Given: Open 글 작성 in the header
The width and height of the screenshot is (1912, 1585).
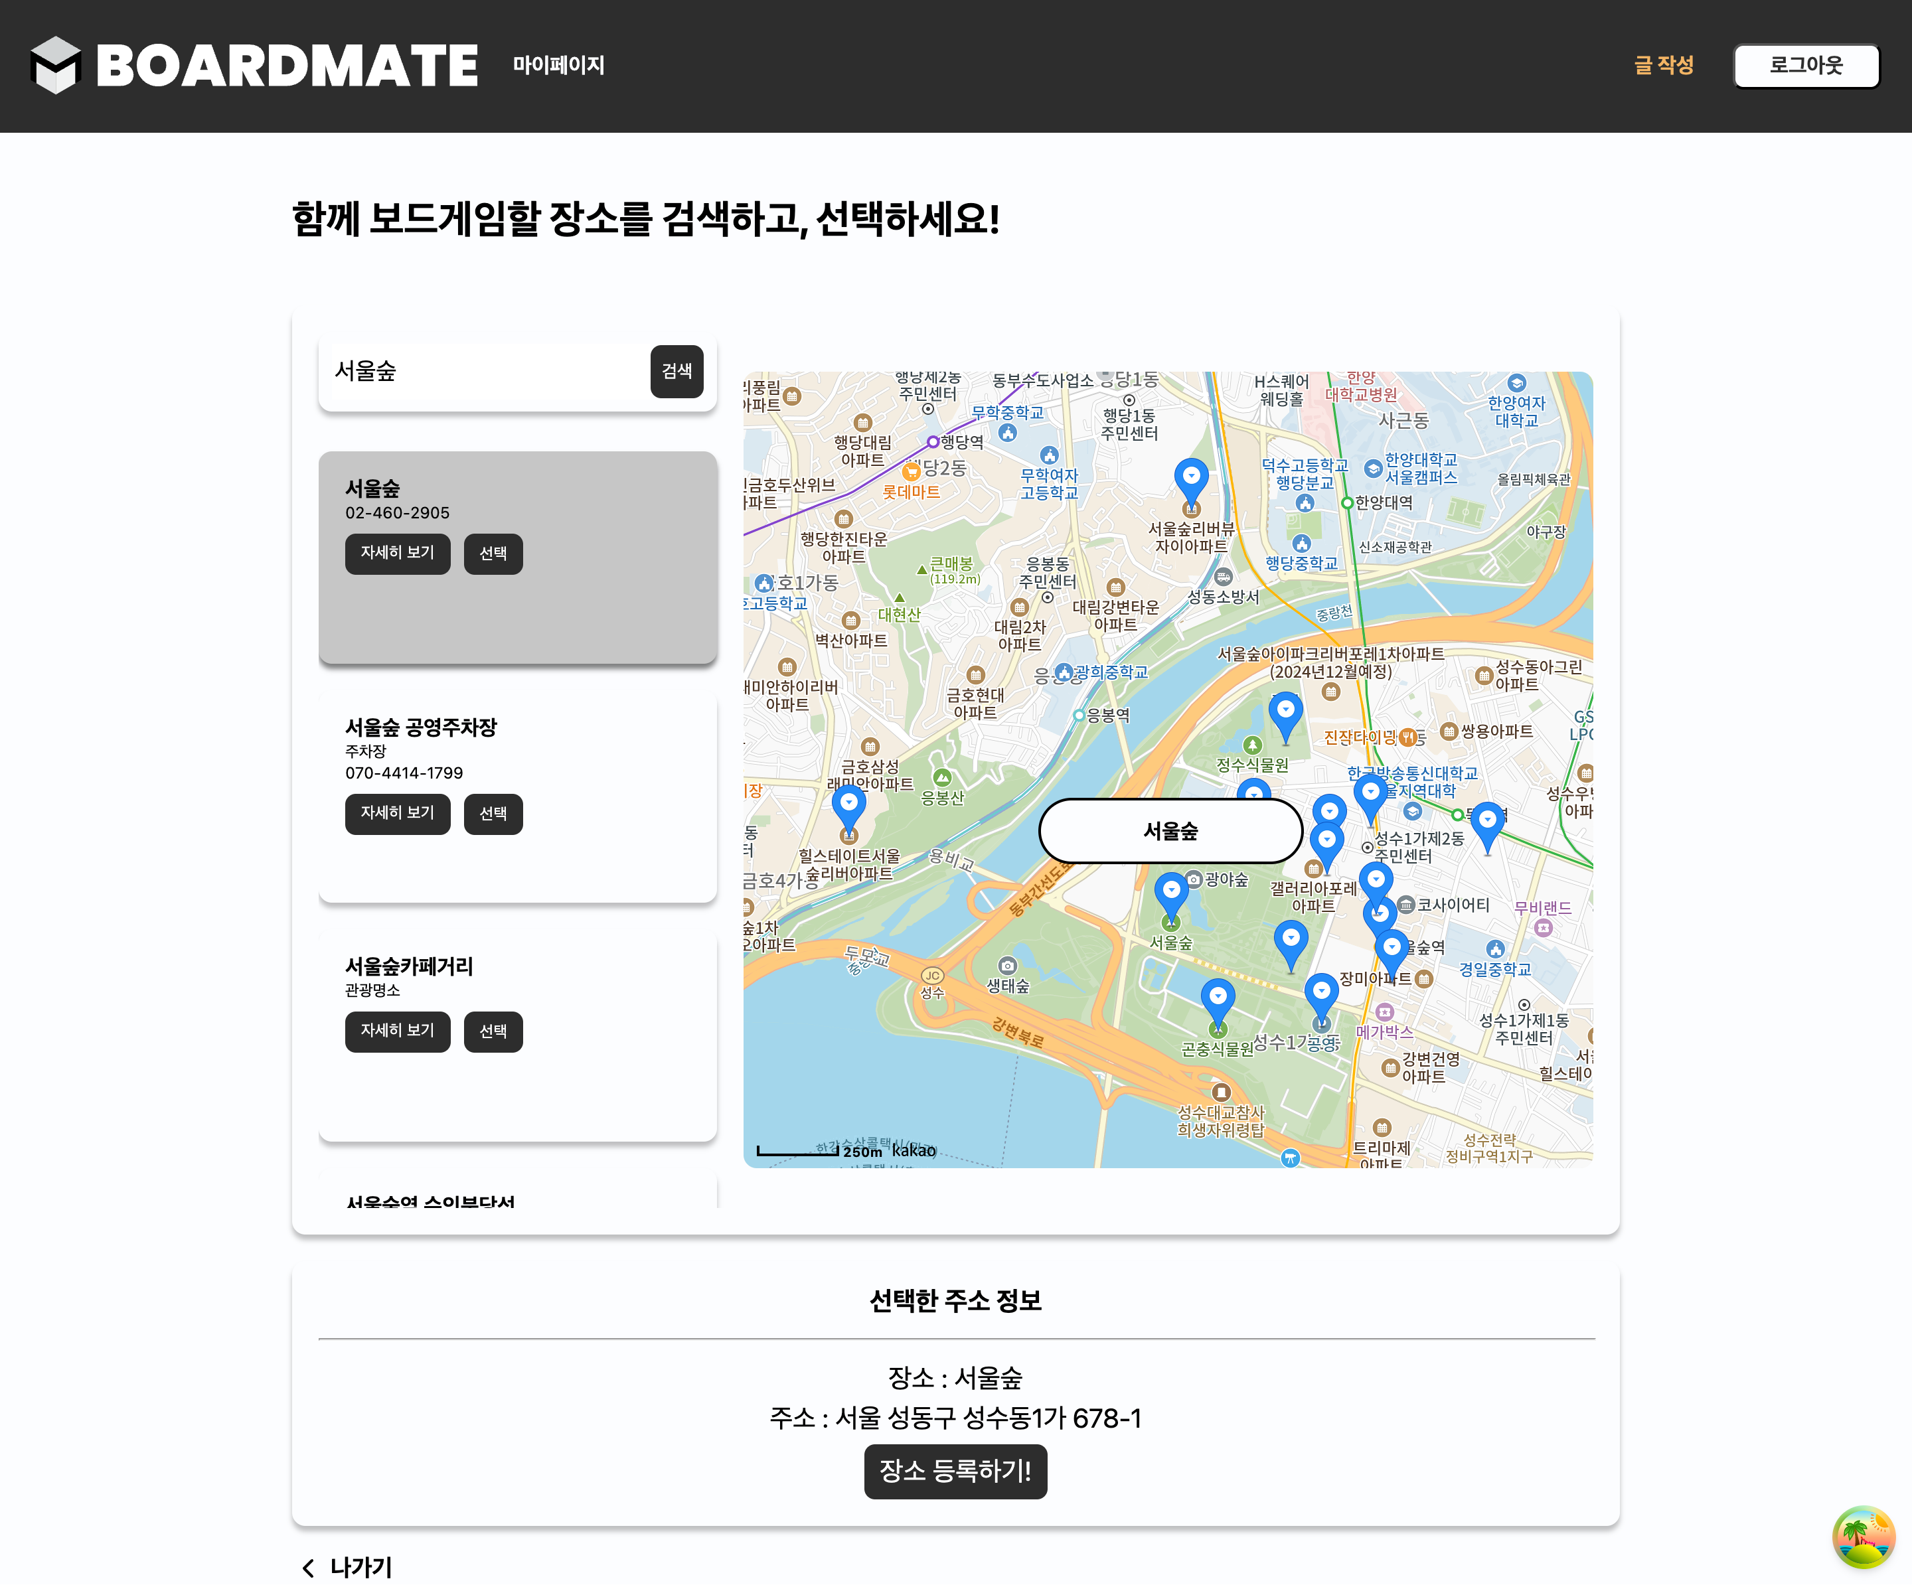Looking at the screenshot, I should [x=1664, y=64].
